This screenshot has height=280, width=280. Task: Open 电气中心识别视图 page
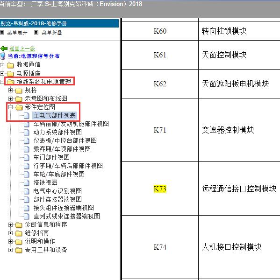[x=57, y=191]
